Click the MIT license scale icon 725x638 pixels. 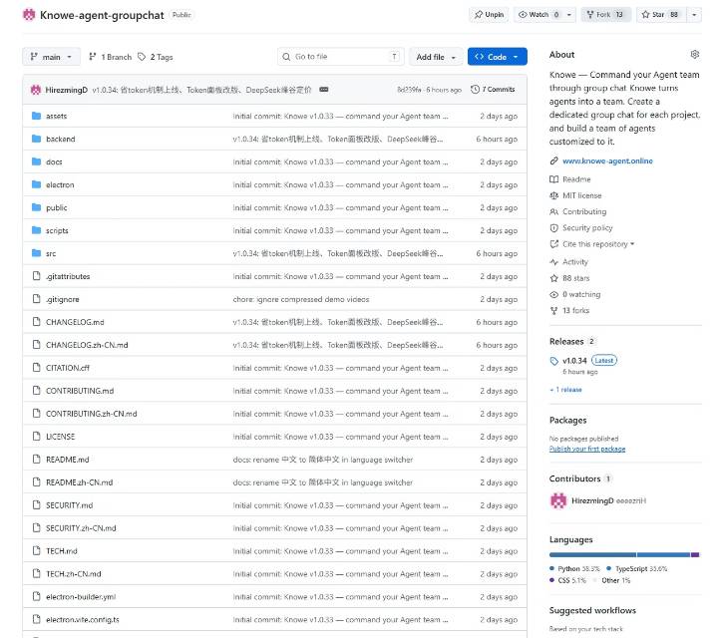(553, 195)
